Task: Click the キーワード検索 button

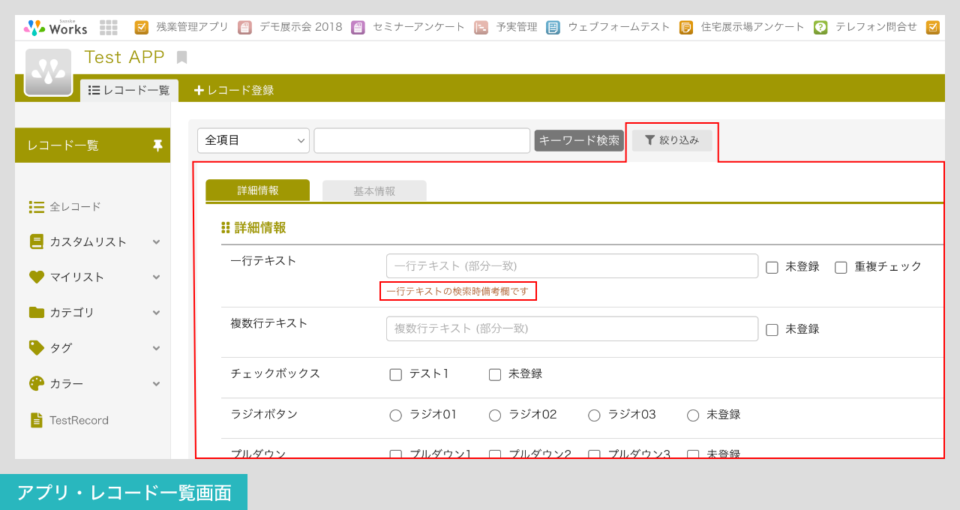Action: [578, 139]
